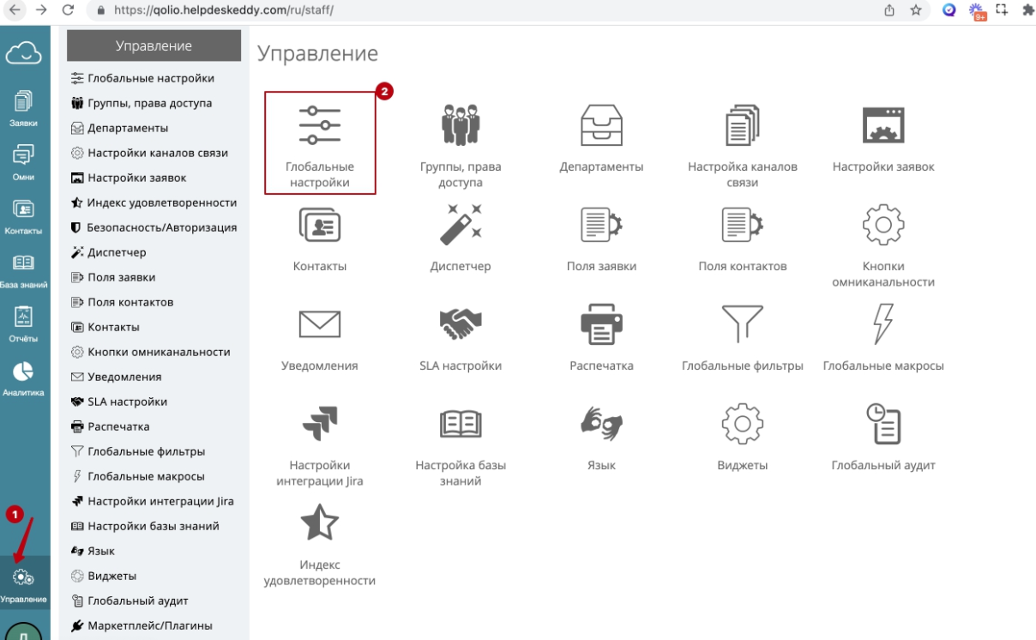Select the Dispatcher magic wand icon in grid

point(461,225)
